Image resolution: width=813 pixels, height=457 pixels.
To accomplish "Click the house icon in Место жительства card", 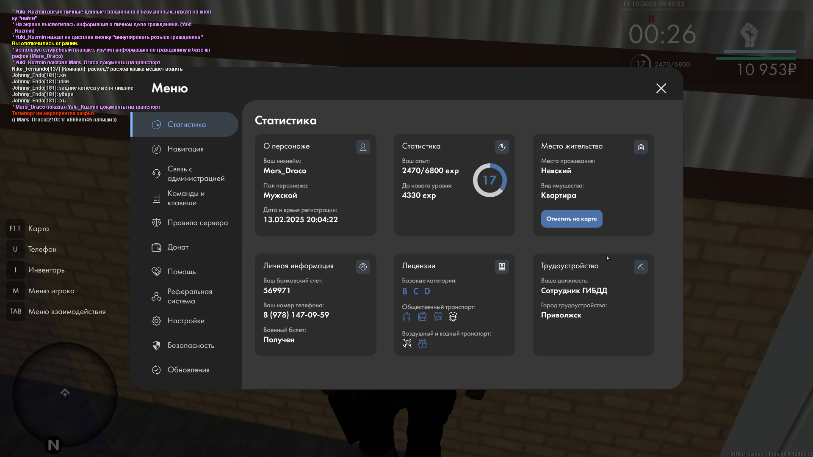I will [641, 147].
